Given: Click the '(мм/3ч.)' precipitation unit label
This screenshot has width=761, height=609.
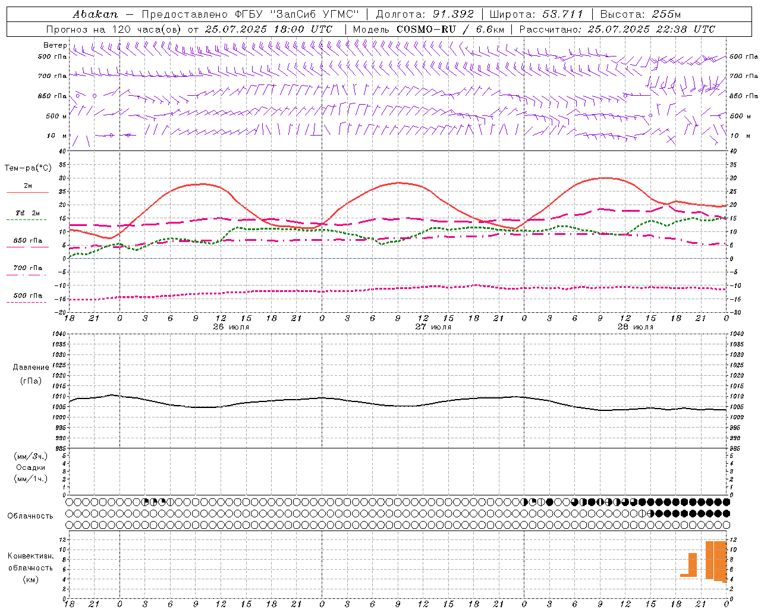Looking at the screenshot, I should point(31,456).
